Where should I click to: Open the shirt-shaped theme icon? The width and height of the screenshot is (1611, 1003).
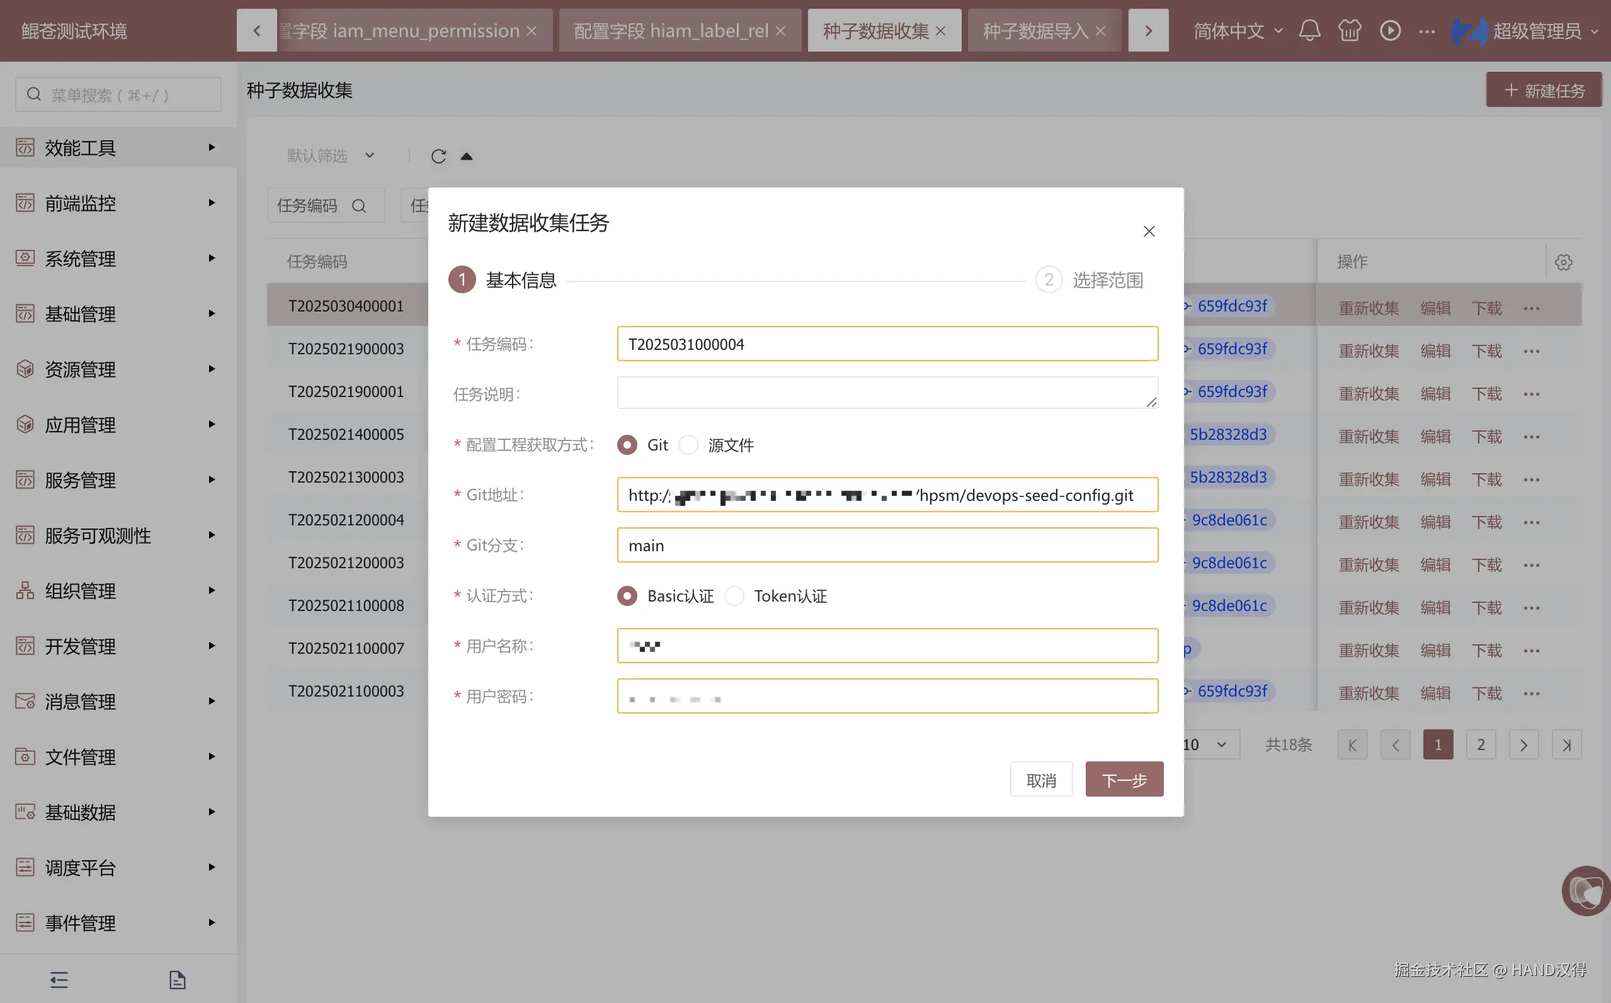pyautogui.click(x=1350, y=30)
